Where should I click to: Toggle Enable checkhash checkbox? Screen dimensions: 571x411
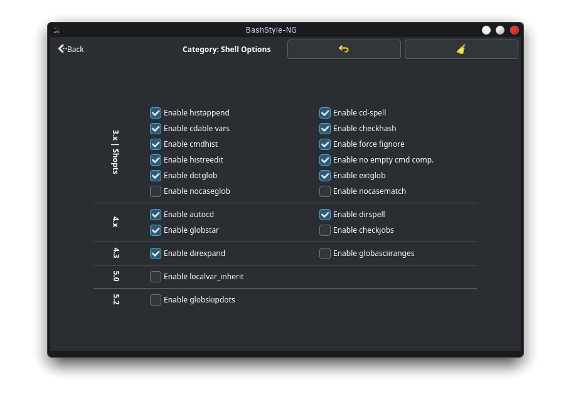(325, 129)
